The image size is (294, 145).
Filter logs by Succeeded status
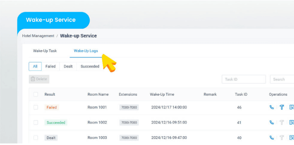pos(90,66)
